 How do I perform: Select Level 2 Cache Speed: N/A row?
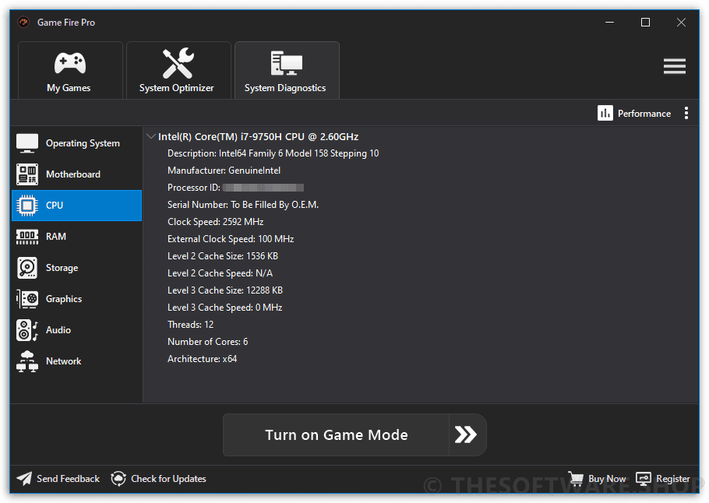pyautogui.click(x=220, y=273)
